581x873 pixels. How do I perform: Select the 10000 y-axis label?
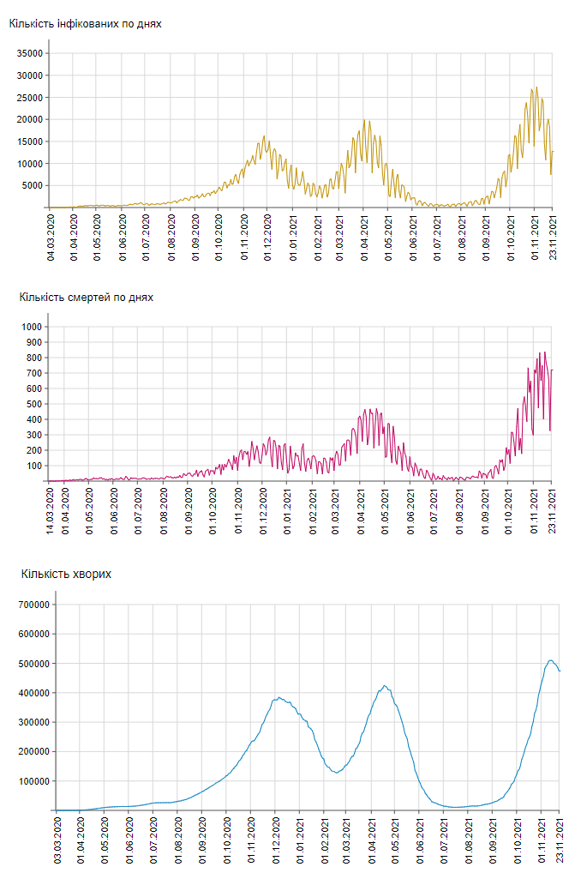(30, 164)
